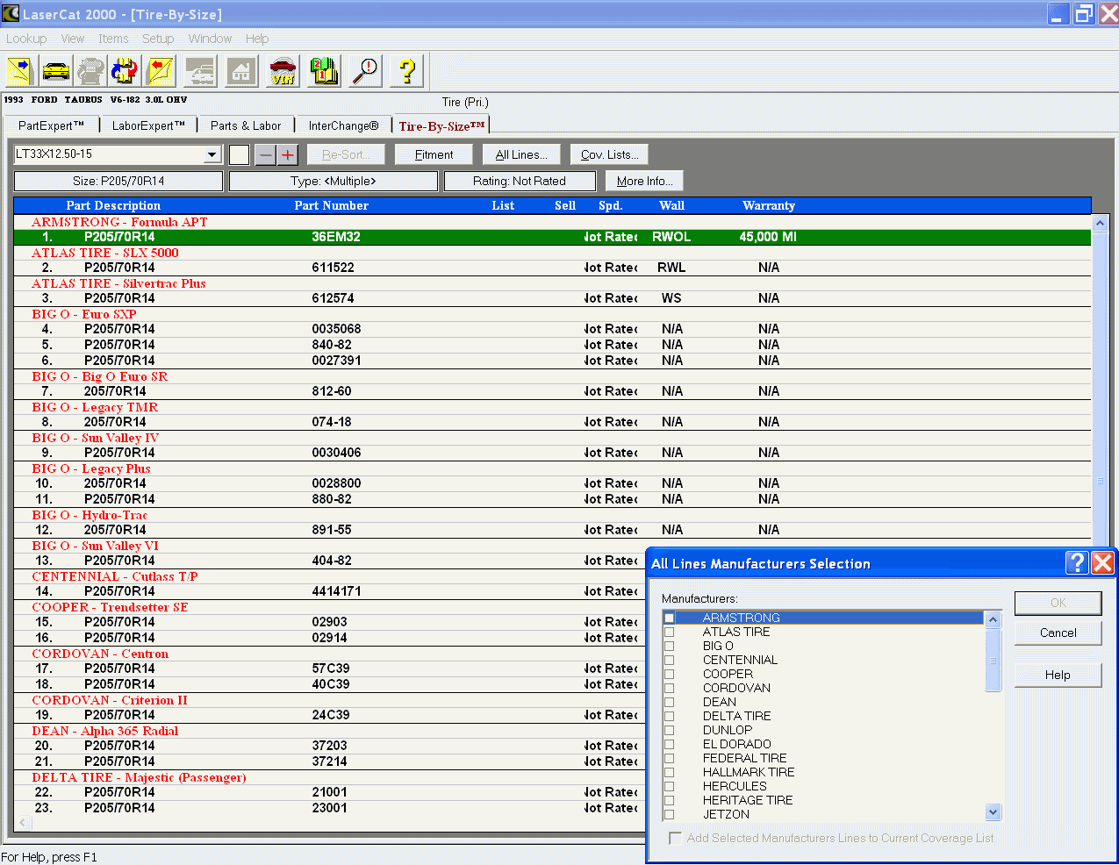Click the gray house toolbar icon
Viewport: 1119px width, 865px height.
click(241, 71)
